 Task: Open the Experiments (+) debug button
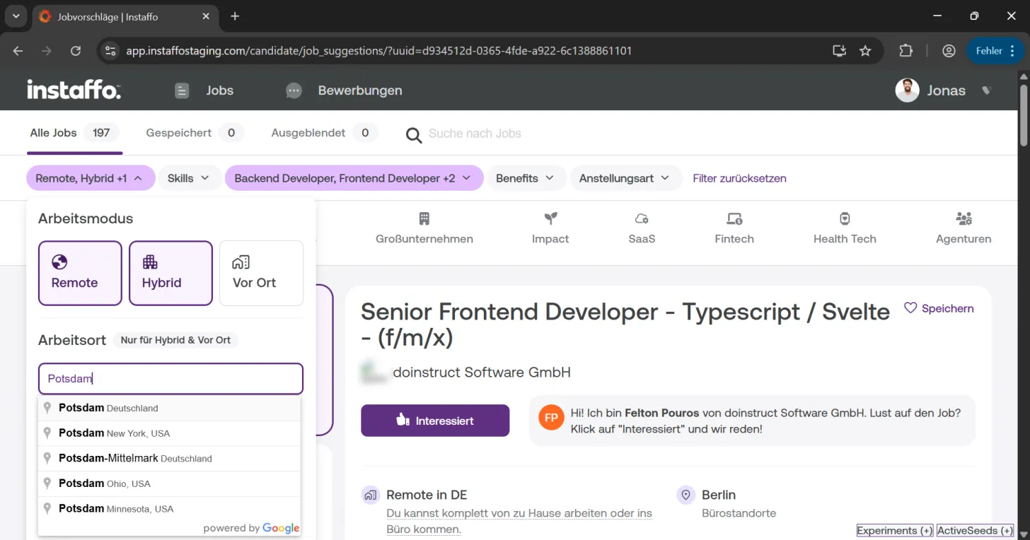pyautogui.click(x=895, y=531)
